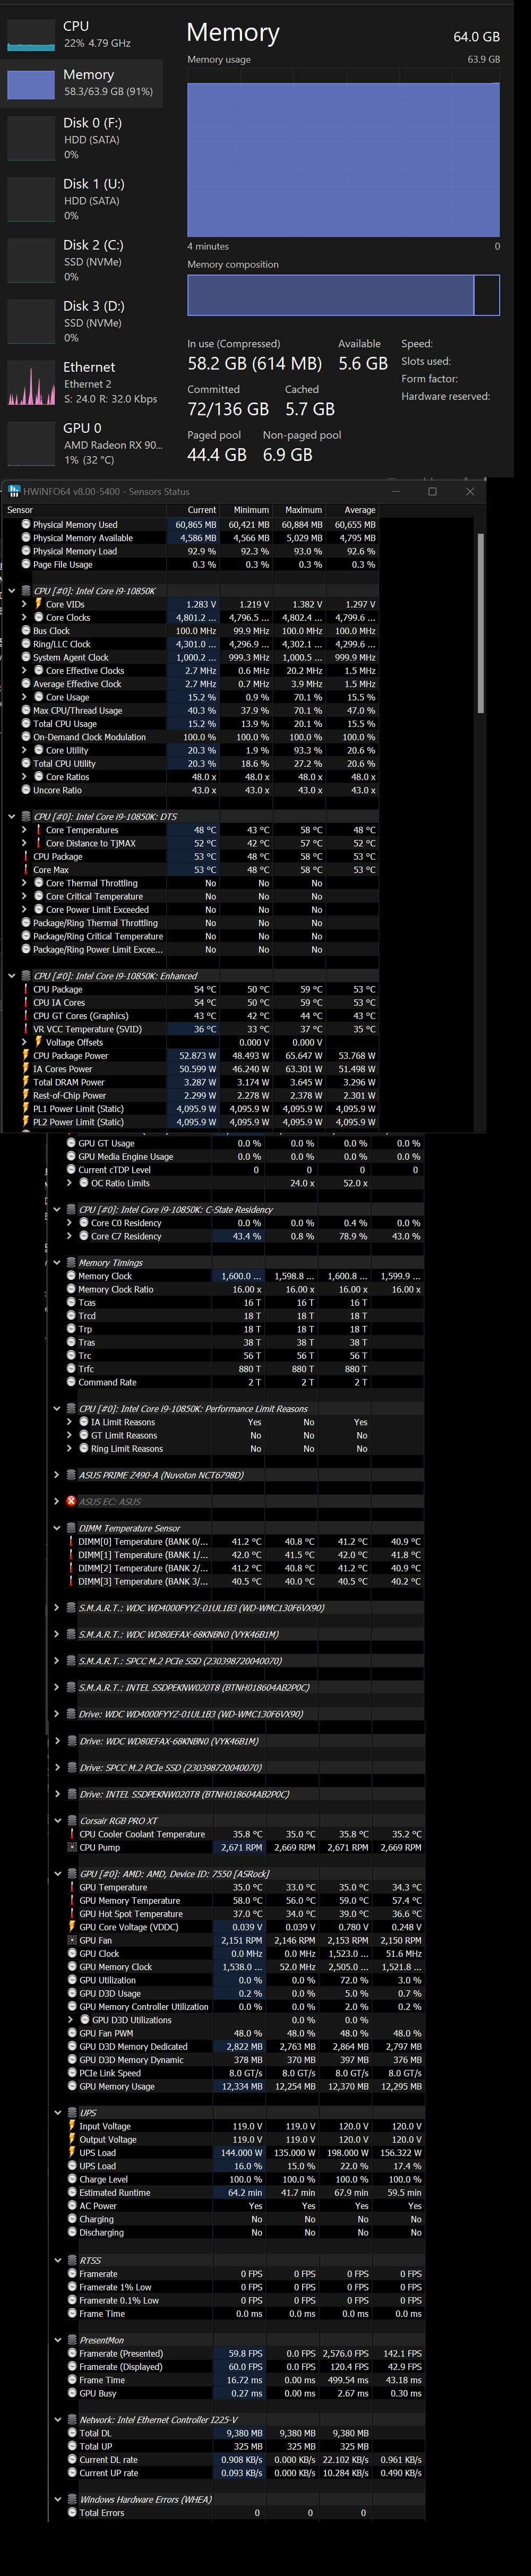Screen dimensions: 531x2576
Task: Click the Maximum column header
Action: [x=303, y=509]
